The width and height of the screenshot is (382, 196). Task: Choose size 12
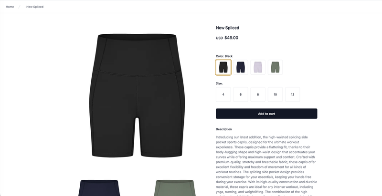pos(292,95)
